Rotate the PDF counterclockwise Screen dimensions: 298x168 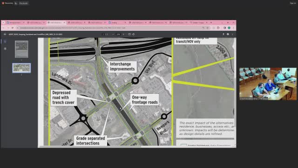click(134, 34)
